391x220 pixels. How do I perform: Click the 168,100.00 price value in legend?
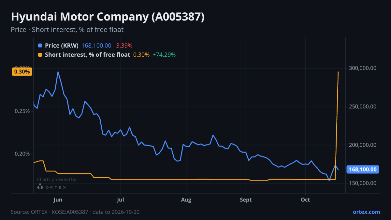(96, 46)
